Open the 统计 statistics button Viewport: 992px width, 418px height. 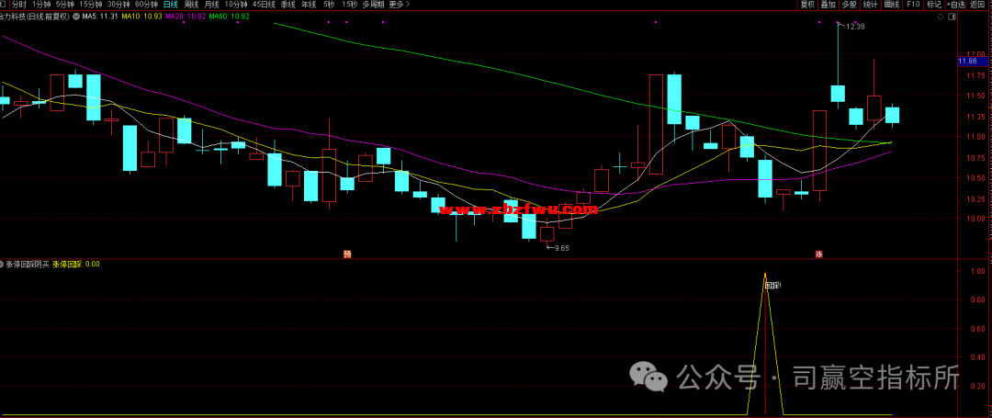tap(871, 4)
